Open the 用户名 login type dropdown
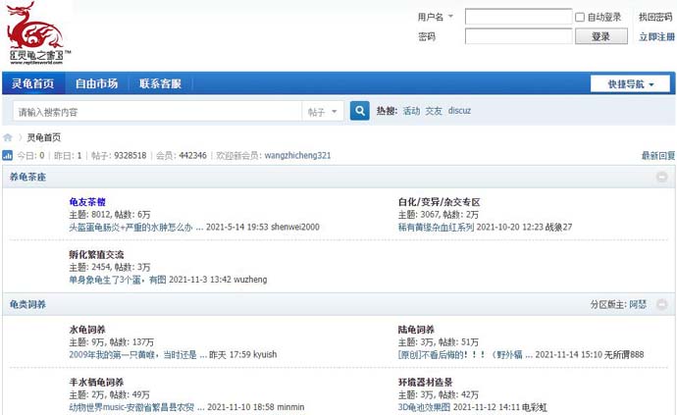 436,18
